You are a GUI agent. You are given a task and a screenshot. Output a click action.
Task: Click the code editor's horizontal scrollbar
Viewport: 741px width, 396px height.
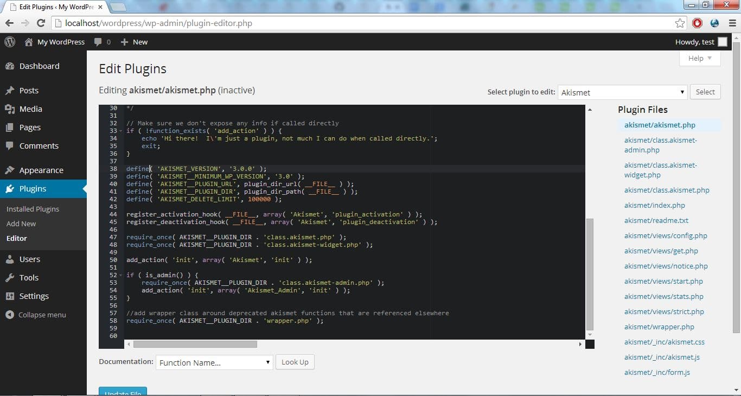(195, 343)
